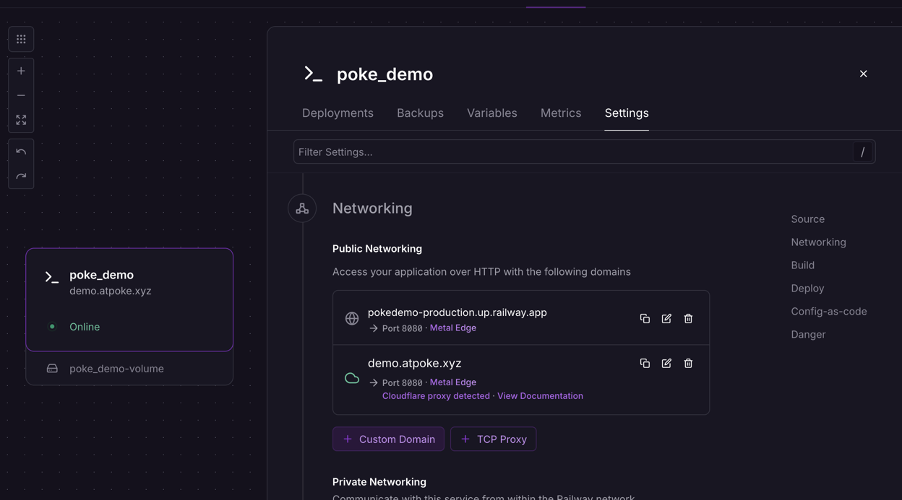Screen dimensions: 902x500
Task: Redo the last canvas change
Action: point(21,177)
